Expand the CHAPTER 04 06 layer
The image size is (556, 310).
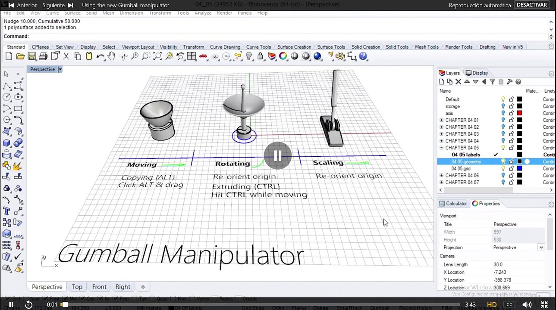[441, 175]
